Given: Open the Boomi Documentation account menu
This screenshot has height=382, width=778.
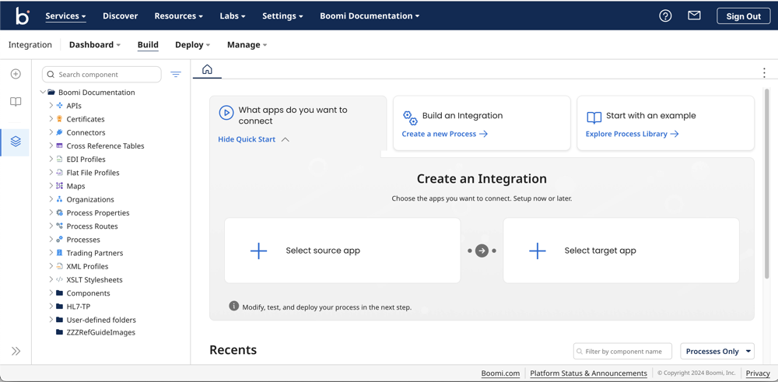Looking at the screenshot, I should (x=370, y=16).
